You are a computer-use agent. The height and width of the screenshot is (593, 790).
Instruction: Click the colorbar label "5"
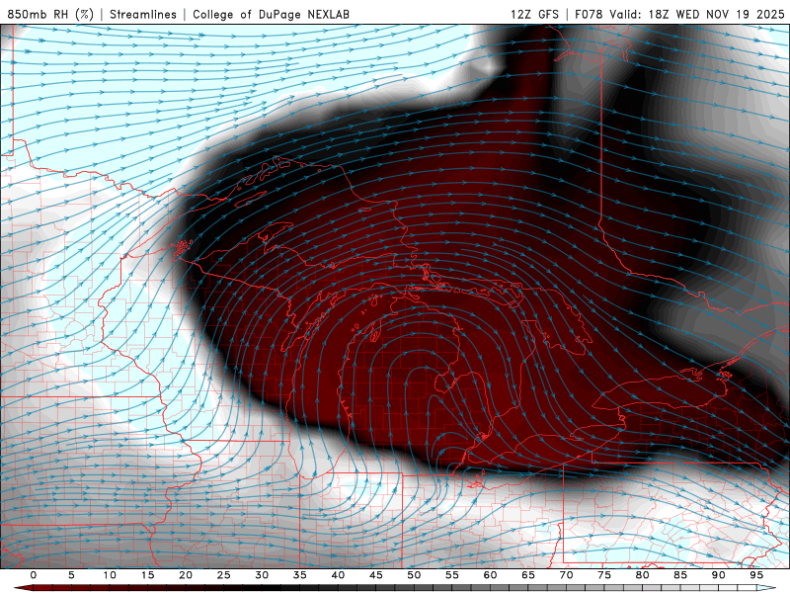[x=71, y=575]
